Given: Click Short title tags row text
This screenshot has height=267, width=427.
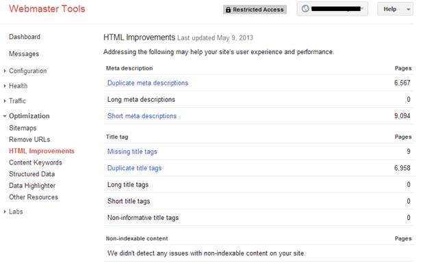Looking at the screenshot, I should tap(129, 201).
